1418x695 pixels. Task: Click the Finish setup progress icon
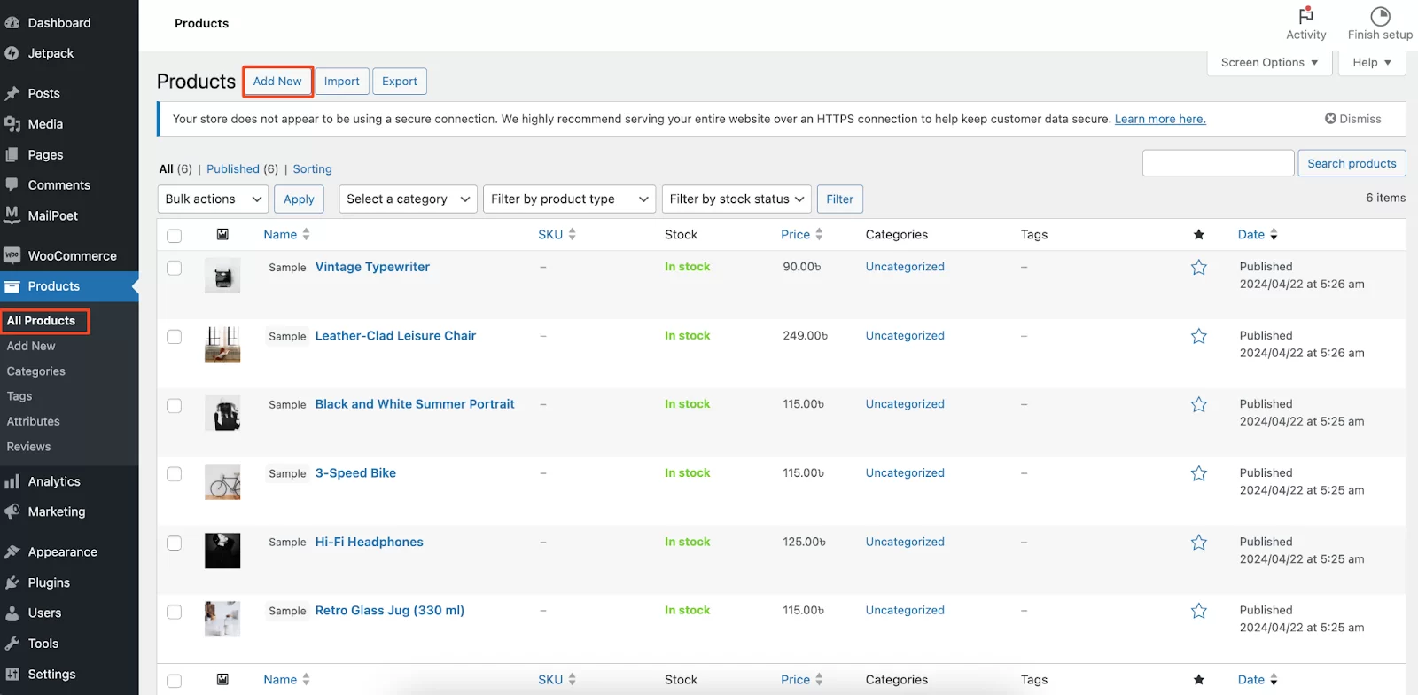point(1380,16)
